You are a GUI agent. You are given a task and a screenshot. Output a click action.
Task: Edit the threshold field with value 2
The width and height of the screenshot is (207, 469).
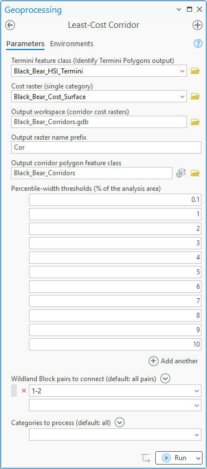pyautogui.click(x=115, y=229)
